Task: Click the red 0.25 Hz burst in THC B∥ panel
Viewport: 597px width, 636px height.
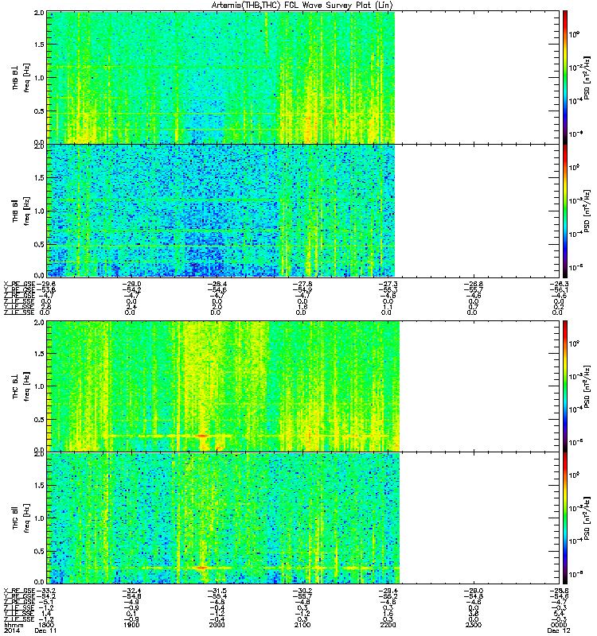Action: (201, 568)
